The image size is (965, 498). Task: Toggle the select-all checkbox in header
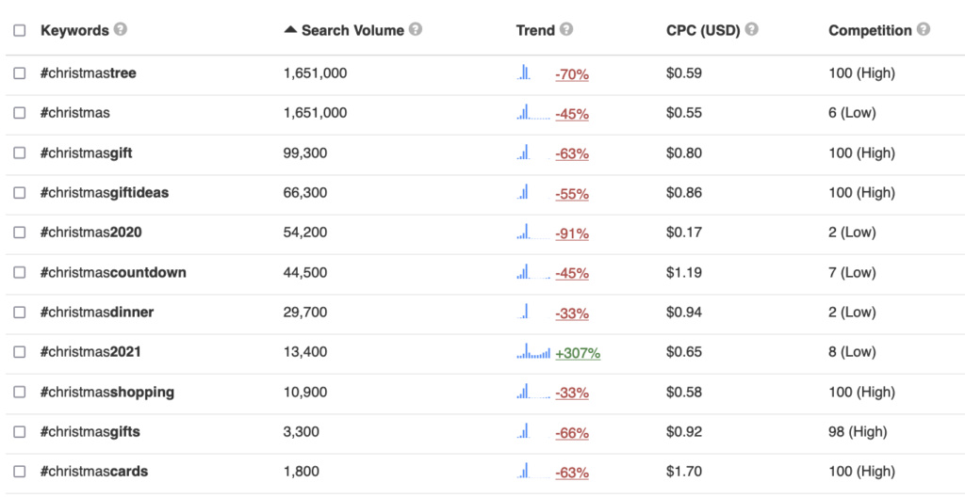pos(20,30)
